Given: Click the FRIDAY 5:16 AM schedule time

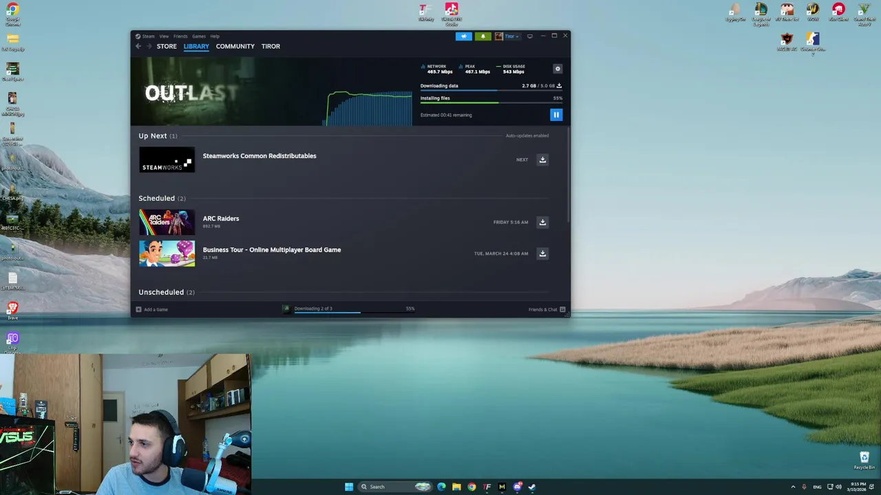Looking at the screenshot, I should point(511,222).
